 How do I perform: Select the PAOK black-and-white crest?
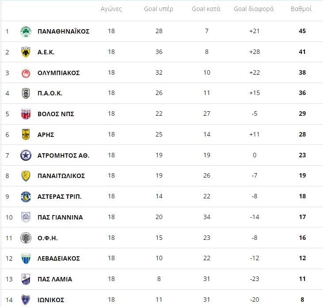[x=26, y=93]
